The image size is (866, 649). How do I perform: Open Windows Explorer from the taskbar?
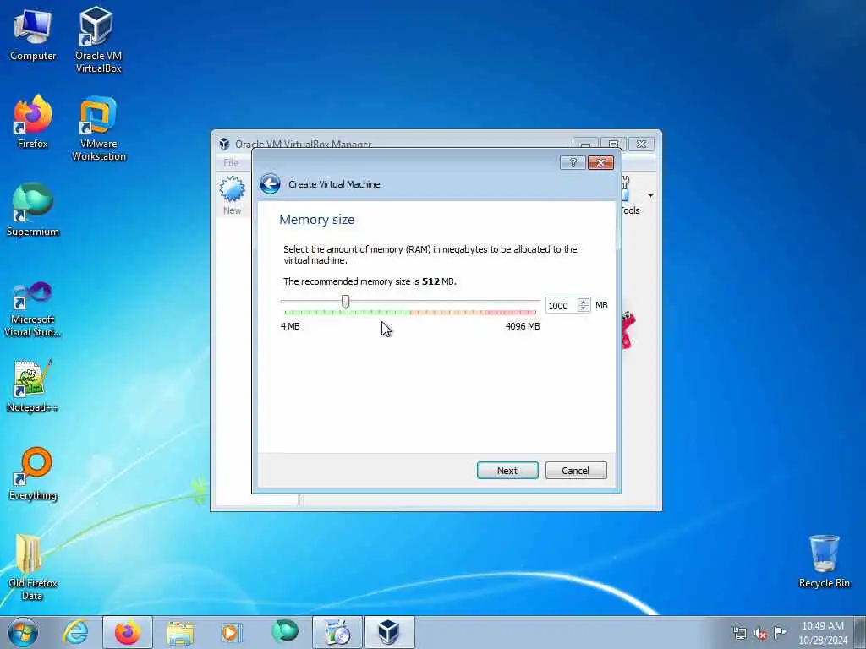180,632
